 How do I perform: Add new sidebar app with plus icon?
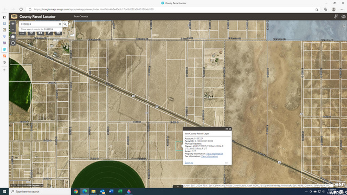click(x=4, y=70)
